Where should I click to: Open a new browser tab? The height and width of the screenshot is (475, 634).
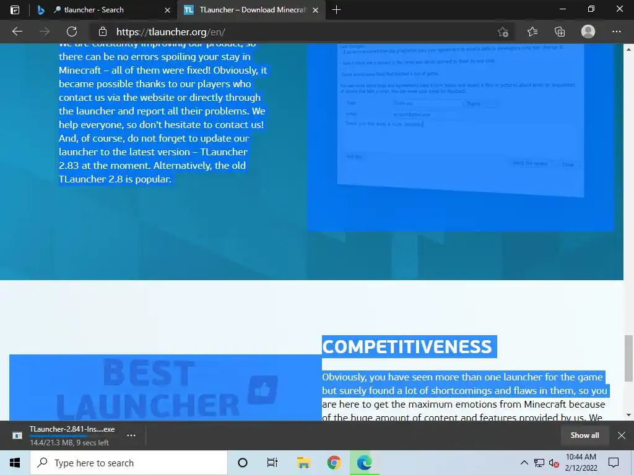pyautogui.click(x=336, y=10)
